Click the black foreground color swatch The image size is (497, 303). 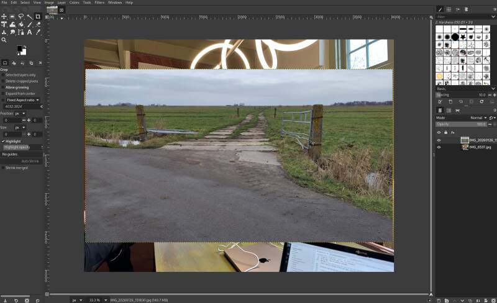19,48
